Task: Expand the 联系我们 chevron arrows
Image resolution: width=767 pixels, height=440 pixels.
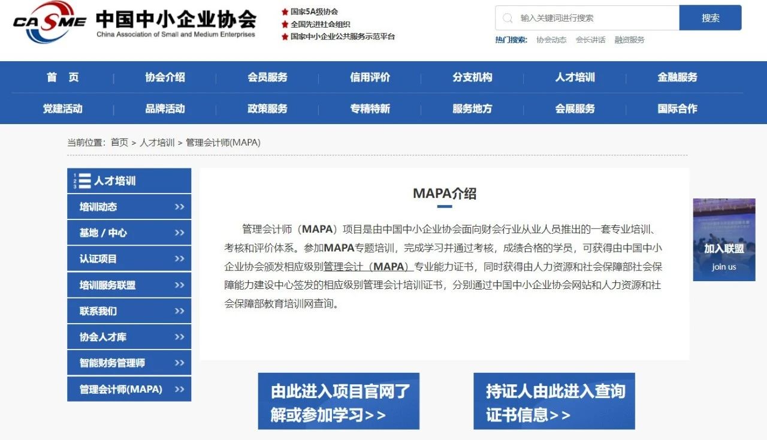Action: [x=179, y=311]
